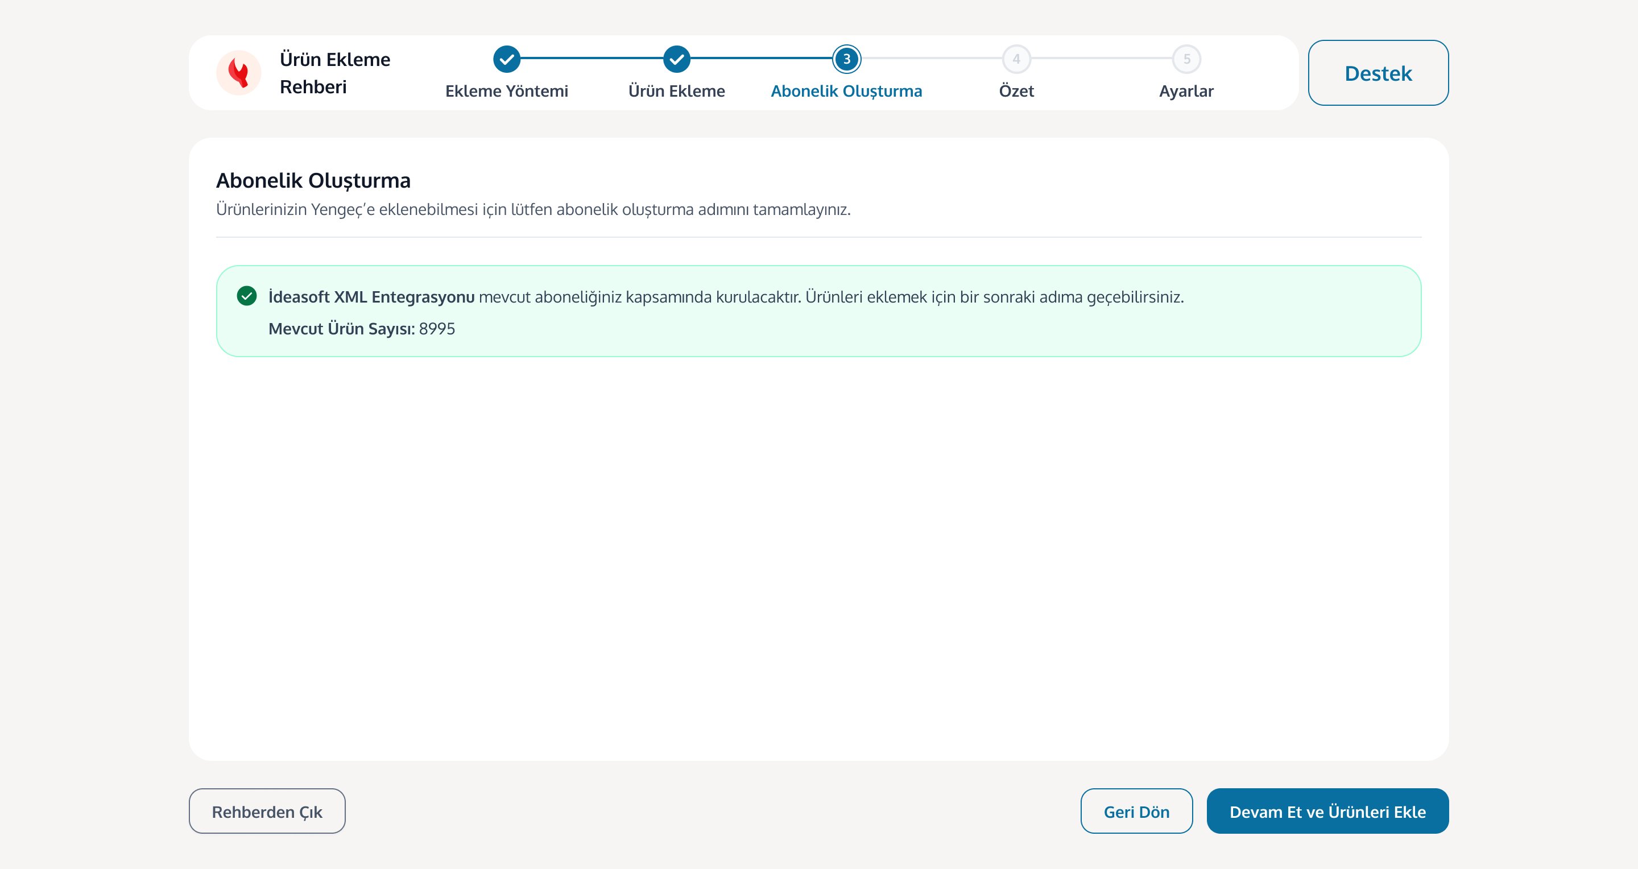The image size is (1638, 869).
Task: Click the Ekleme Yöntemi completed step checkmark
Action: point(507,59)
